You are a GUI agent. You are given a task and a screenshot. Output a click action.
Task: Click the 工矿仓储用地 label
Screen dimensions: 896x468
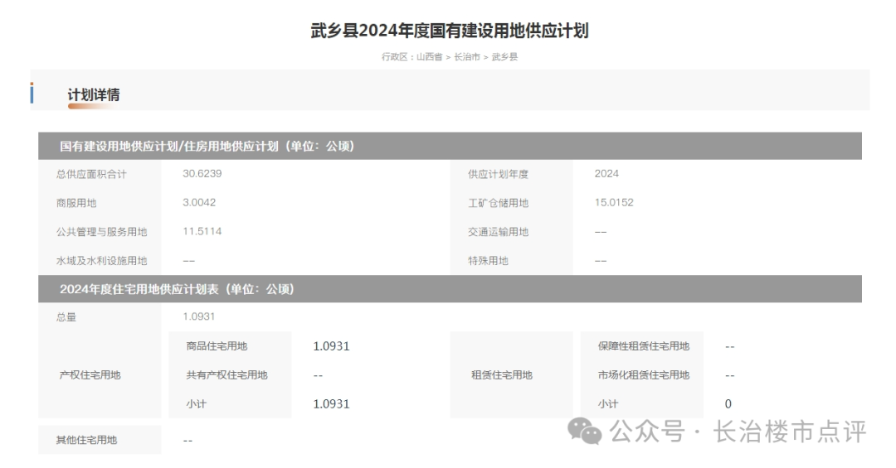coord(499,203)
